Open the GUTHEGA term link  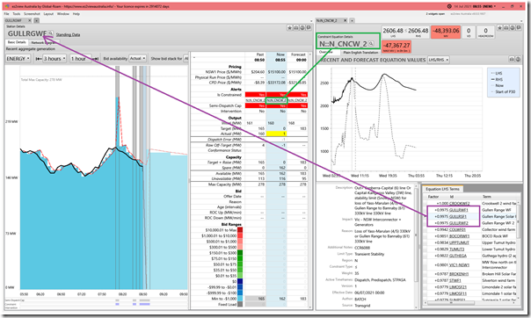coord(458,256)
